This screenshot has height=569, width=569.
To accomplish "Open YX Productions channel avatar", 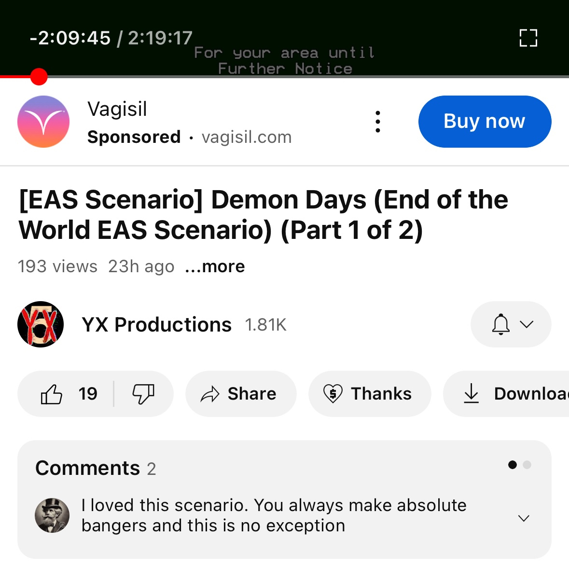I will 41,324.
